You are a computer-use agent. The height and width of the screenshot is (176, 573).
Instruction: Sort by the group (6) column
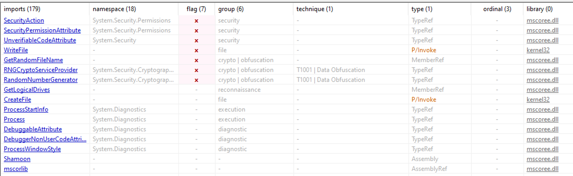click(231, 9)
